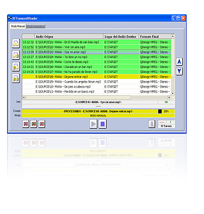Screen dimensions: 204x214
Task: Click the green 7 completed counter
Action: point(170,122)
